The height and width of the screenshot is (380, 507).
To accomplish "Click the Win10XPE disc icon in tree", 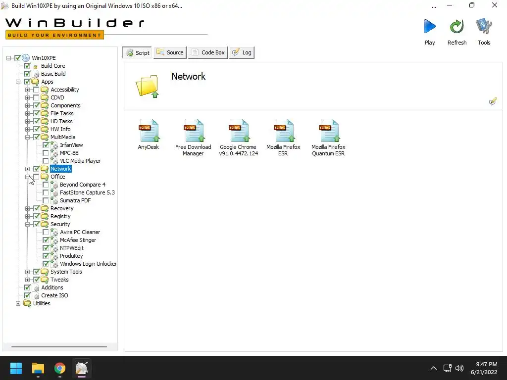I will 26,58.
